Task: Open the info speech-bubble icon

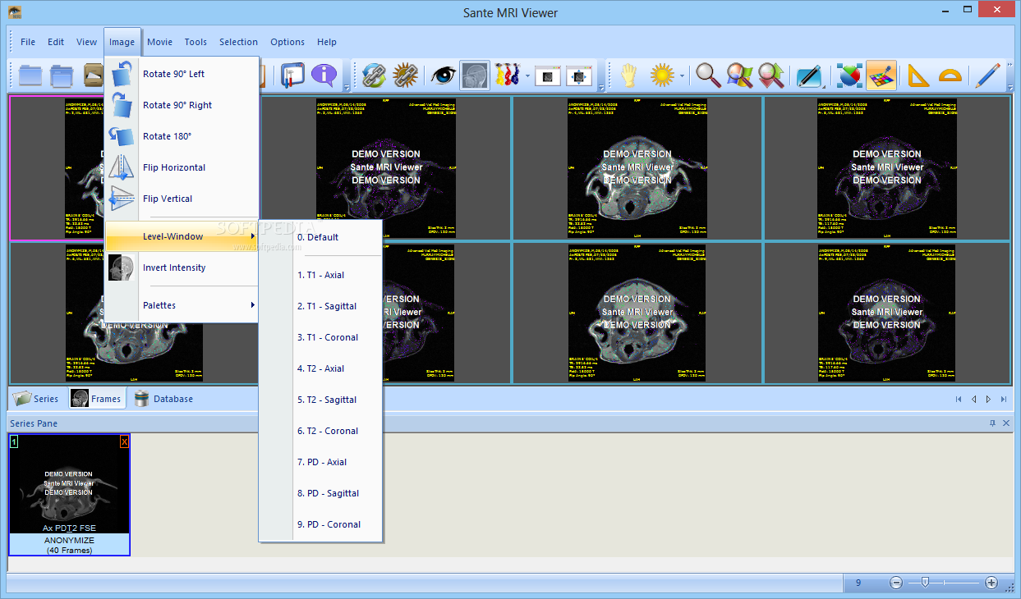Action: click(324, 75)
